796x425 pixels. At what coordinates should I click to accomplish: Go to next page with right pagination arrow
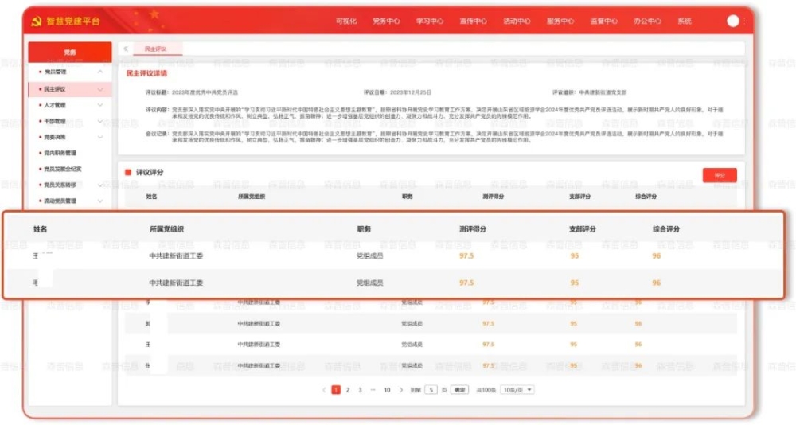pyautogui.click(x=401, y=390)
